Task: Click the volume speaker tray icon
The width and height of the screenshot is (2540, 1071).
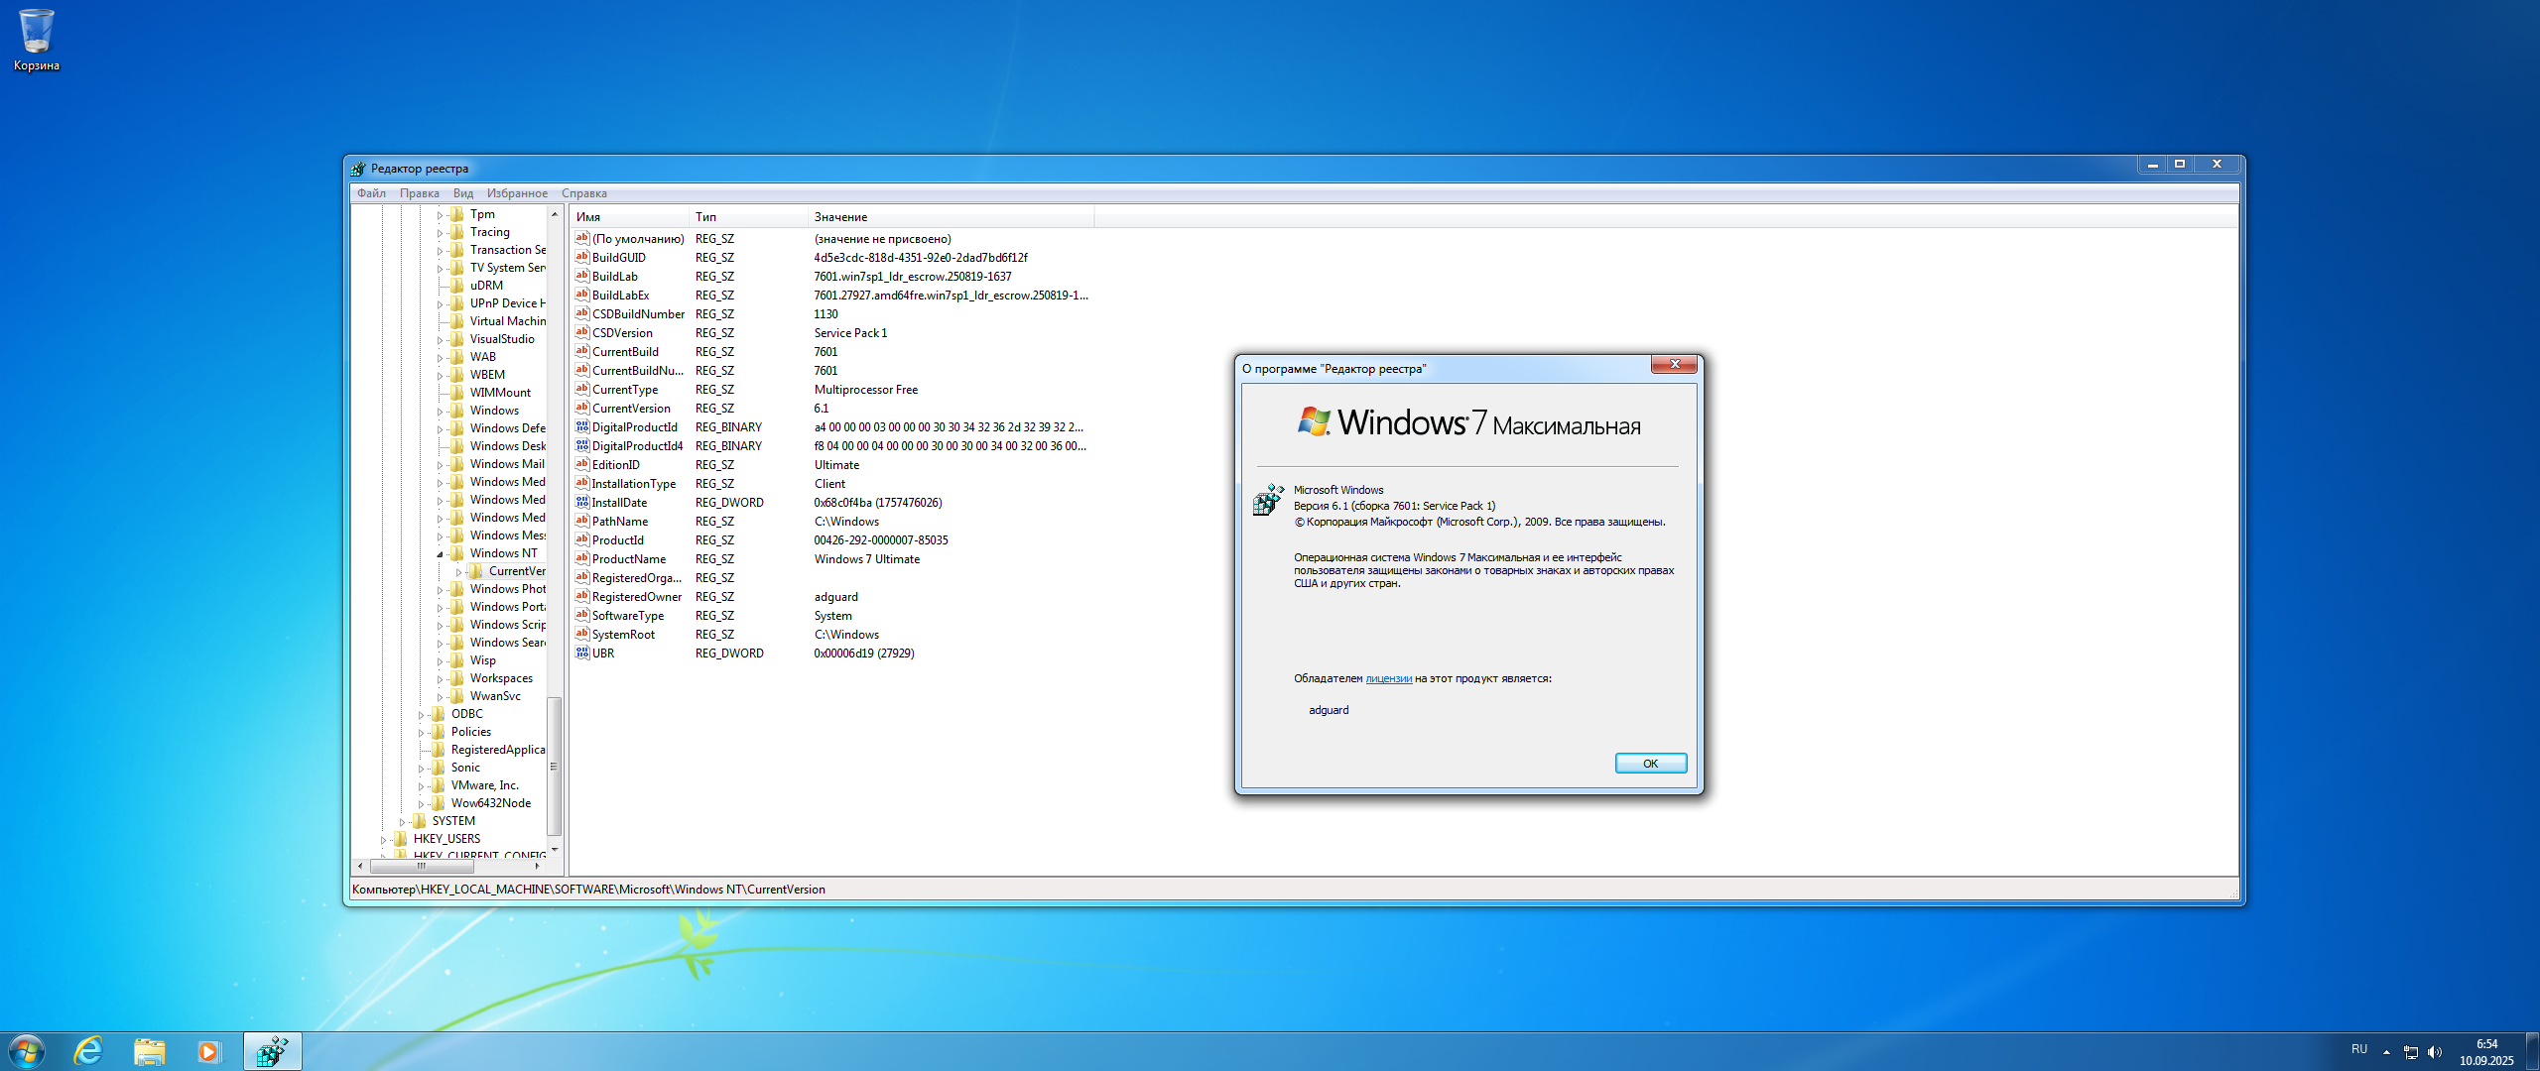Action: [x=2434, y=1052]
